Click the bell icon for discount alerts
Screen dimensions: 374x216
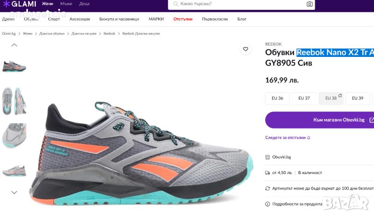(309, 138)
